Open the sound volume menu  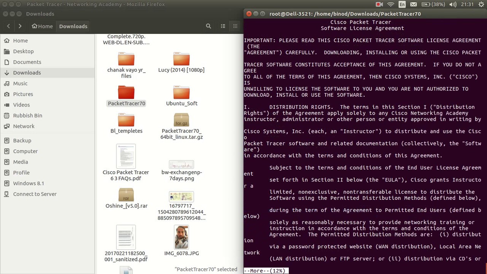(x=453, y=5)
